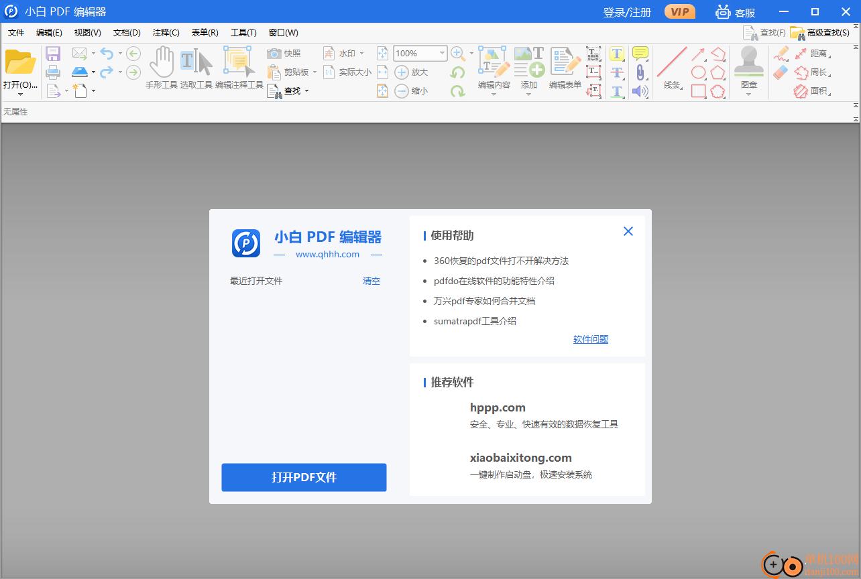Image resolution: width=861 pixels, height=579 pixels.
Task: Click the VIP badge button
Action: coord(680,12)
